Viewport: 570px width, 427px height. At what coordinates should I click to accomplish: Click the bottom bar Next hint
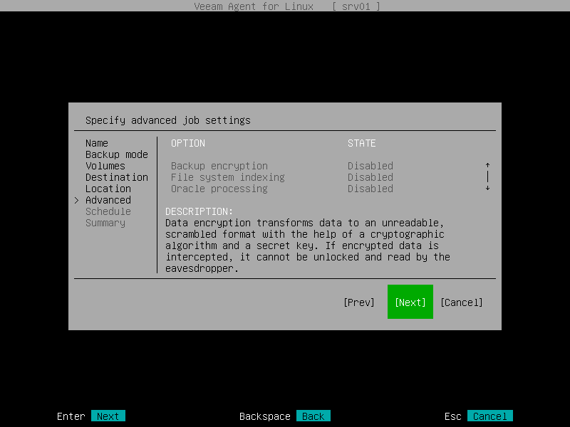click(x=108, y=416)
